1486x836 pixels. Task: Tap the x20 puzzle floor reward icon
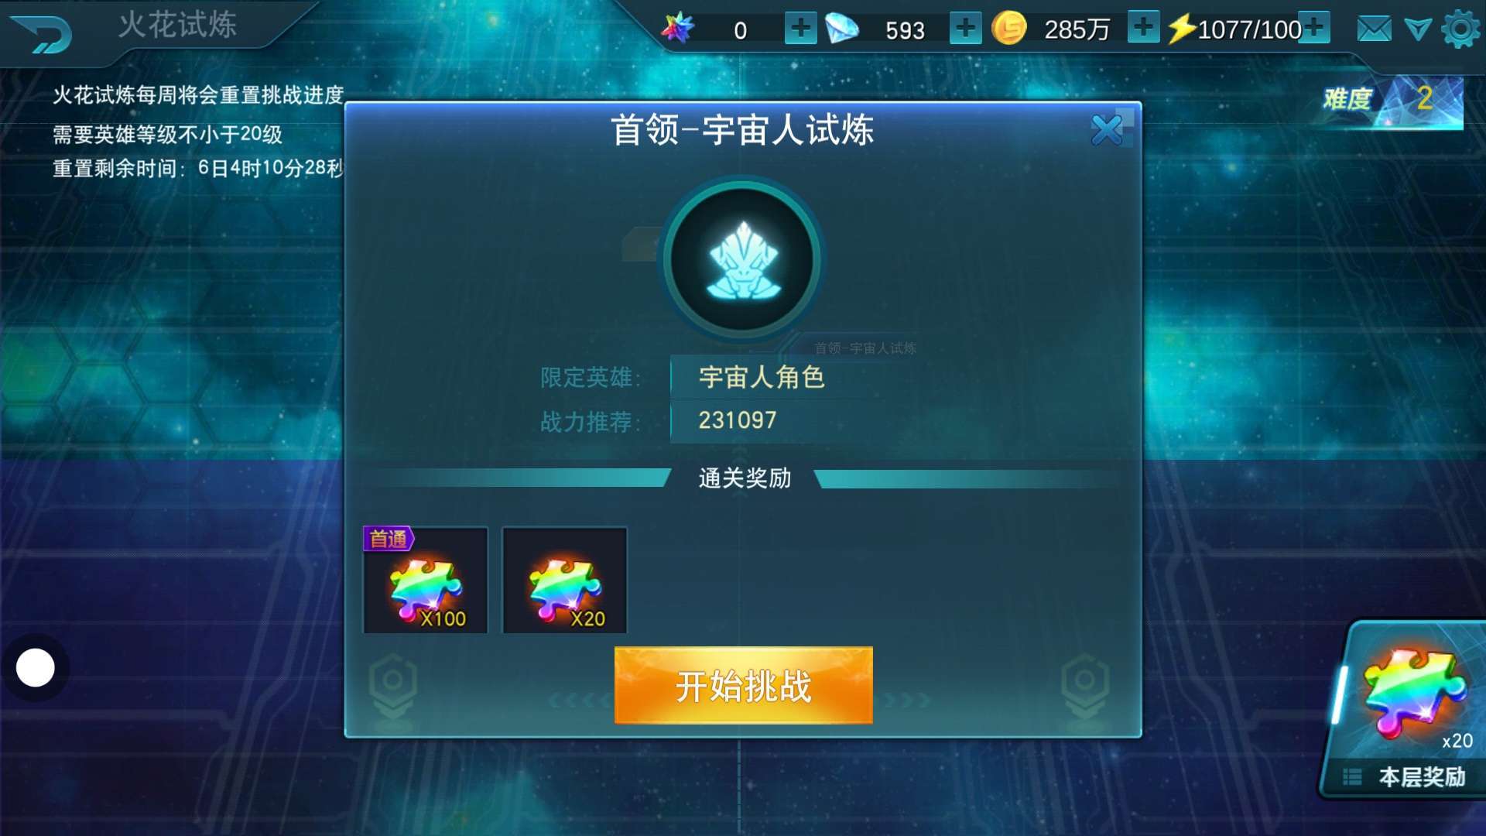[1414, 693]
